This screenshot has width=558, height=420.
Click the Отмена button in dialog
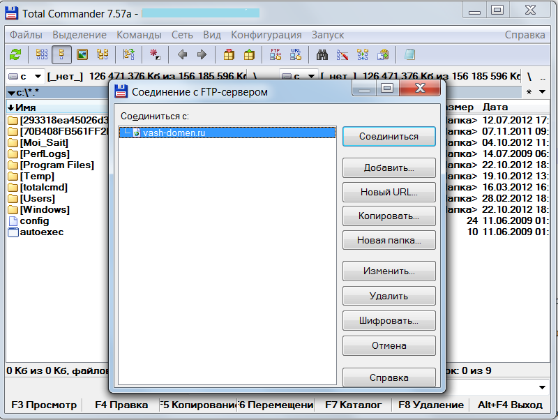389,345
